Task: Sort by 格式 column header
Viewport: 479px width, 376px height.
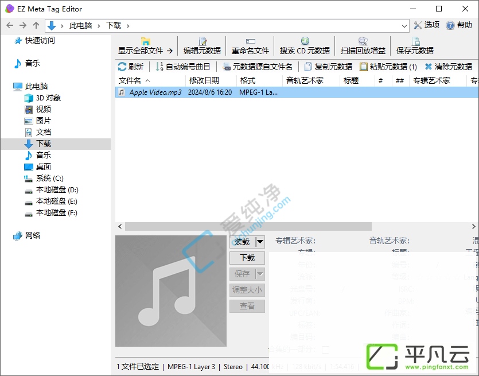Action: pos(259,81)
